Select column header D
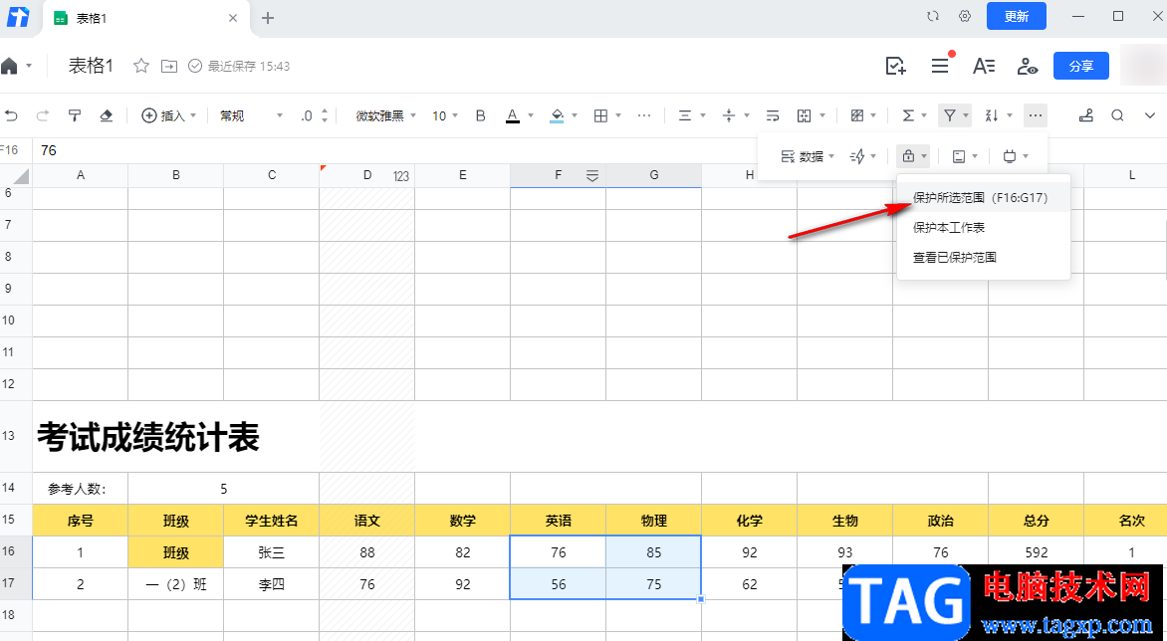Viewport: 1167px width, 641px height. point(366,175)
